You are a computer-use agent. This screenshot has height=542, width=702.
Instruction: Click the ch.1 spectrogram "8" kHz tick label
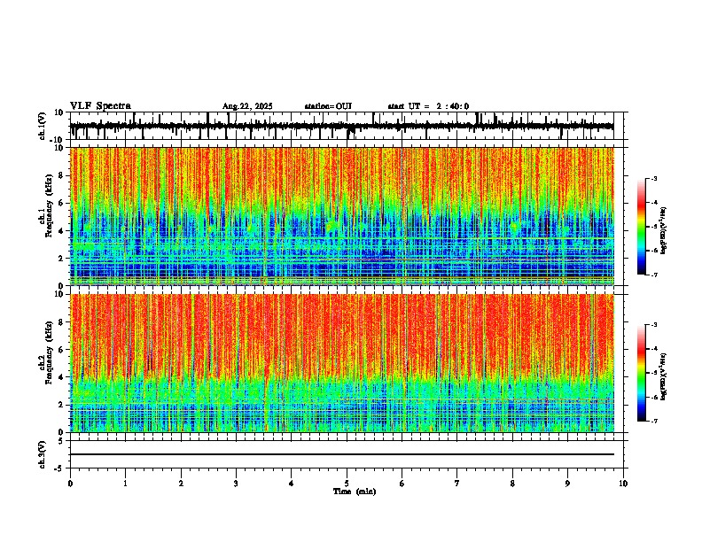[x=62, y=175]
